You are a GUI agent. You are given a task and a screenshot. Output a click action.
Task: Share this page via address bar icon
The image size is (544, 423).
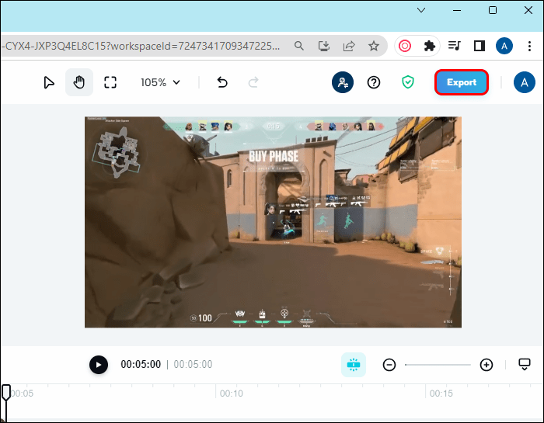click(349, 46)
